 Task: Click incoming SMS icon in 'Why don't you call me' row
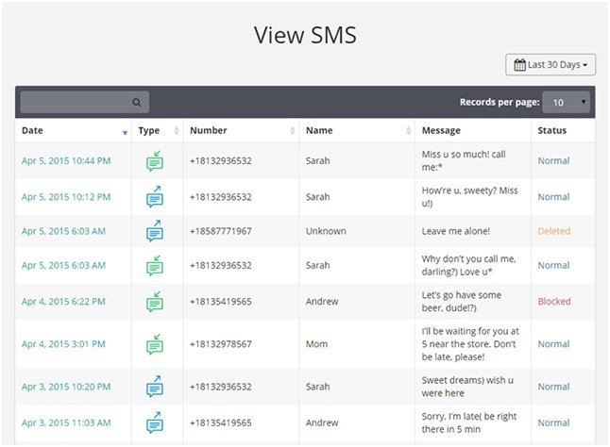155,265
